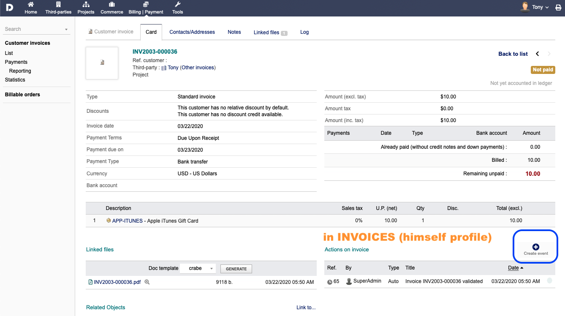Open the Commerce briefcase icon
The height and width of the screenshot is (316, 565).
tap(111, 5)
